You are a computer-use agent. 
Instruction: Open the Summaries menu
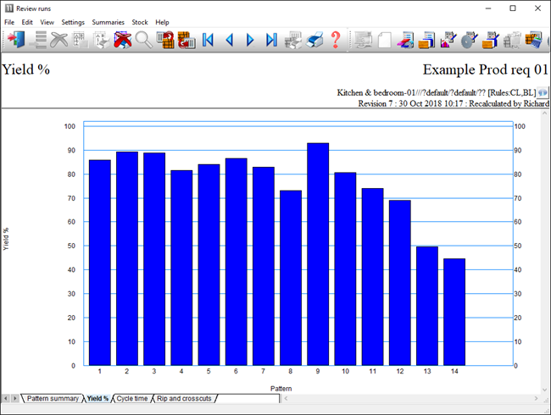click(108, 22)
